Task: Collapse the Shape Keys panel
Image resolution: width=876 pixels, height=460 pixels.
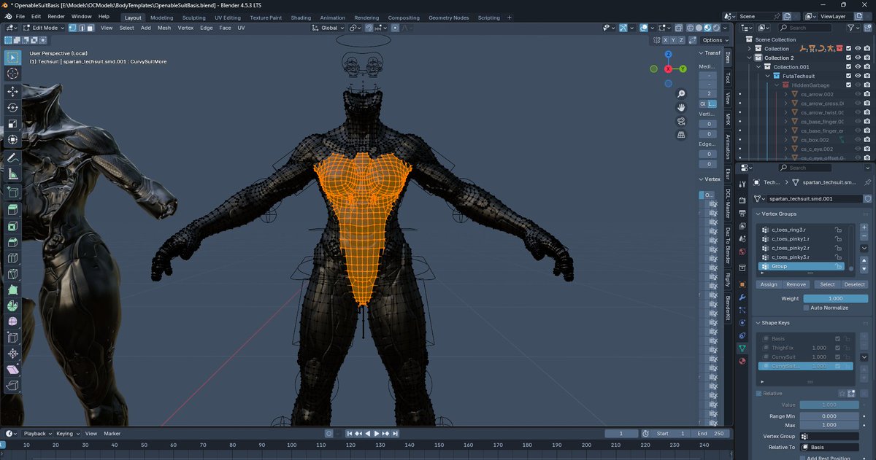Action: tap(757, 323)
